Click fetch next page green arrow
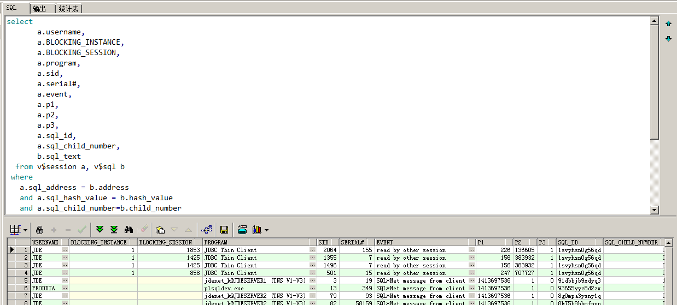Viewport: 677px width, 305px height. 100,230
